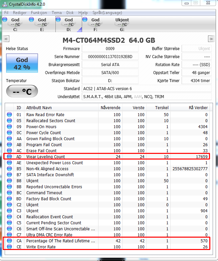Click the serial number field
The height and width of the screenshot is (261, 218).
110,57
